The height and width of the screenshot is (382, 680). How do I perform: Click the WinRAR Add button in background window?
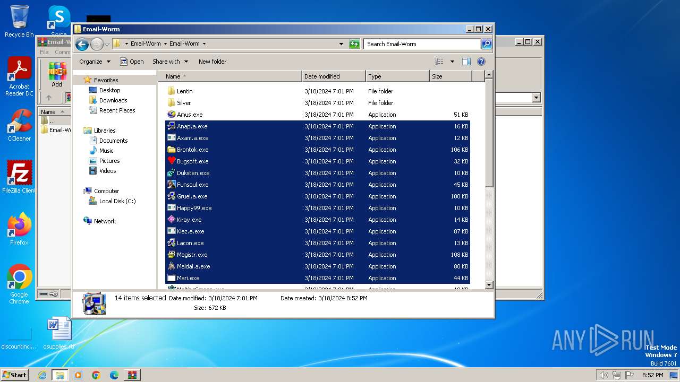tap(57, 75)
